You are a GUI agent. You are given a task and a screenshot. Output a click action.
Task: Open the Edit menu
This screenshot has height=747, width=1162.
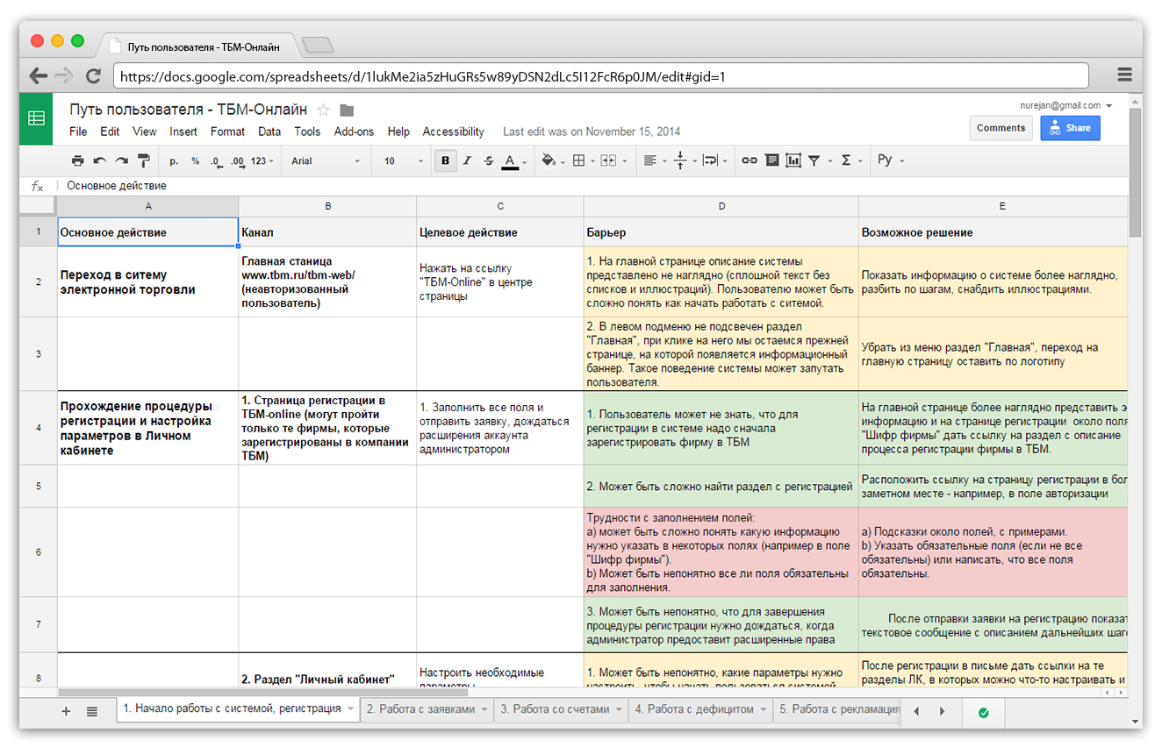pos(110,132)
